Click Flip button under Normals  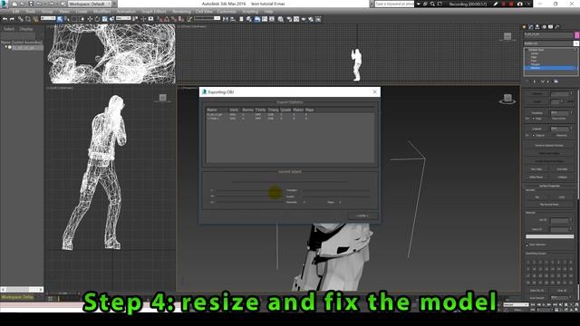coord(537,197)
